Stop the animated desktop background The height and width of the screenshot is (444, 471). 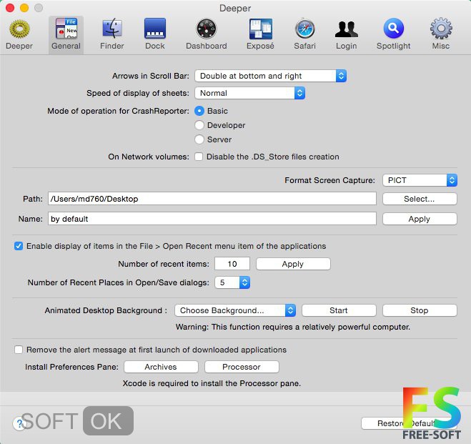coord(420,310)
